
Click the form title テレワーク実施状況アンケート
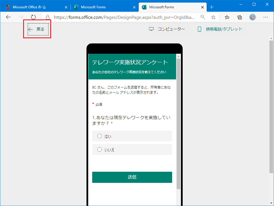click(x=130, y=62)
